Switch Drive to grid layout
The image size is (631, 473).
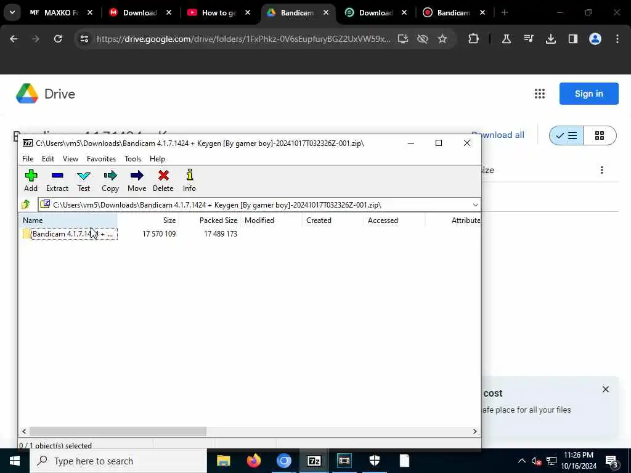pyautogui.click(x=600, y=135)
